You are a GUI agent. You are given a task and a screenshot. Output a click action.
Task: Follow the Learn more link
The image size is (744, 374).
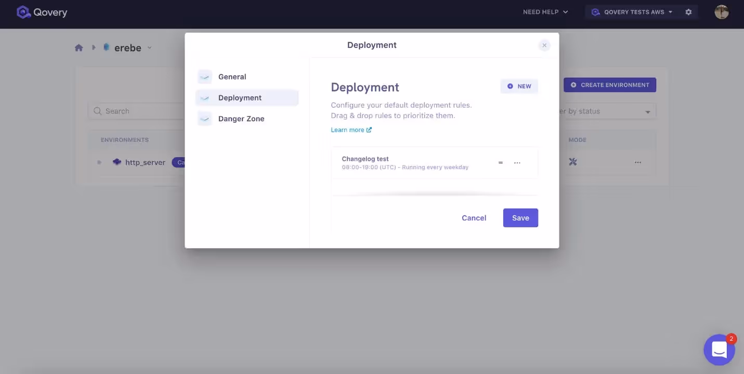point(351,130)
